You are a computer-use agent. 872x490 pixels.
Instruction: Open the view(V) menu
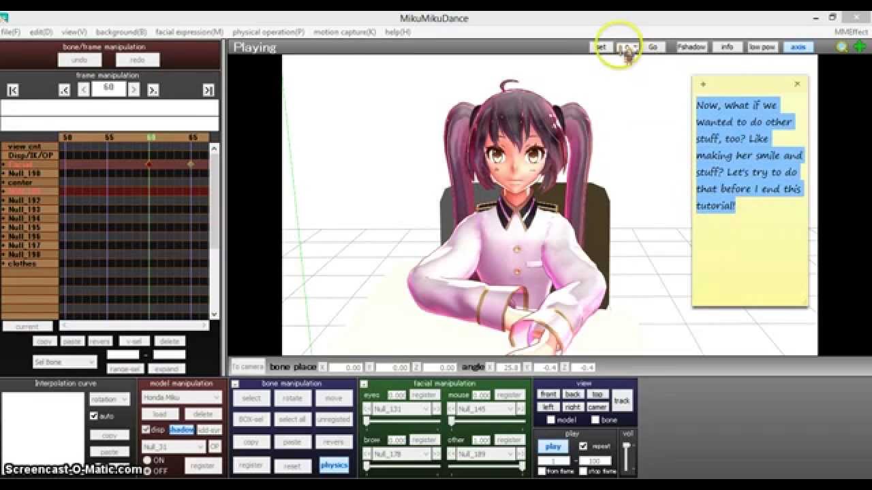74,32
